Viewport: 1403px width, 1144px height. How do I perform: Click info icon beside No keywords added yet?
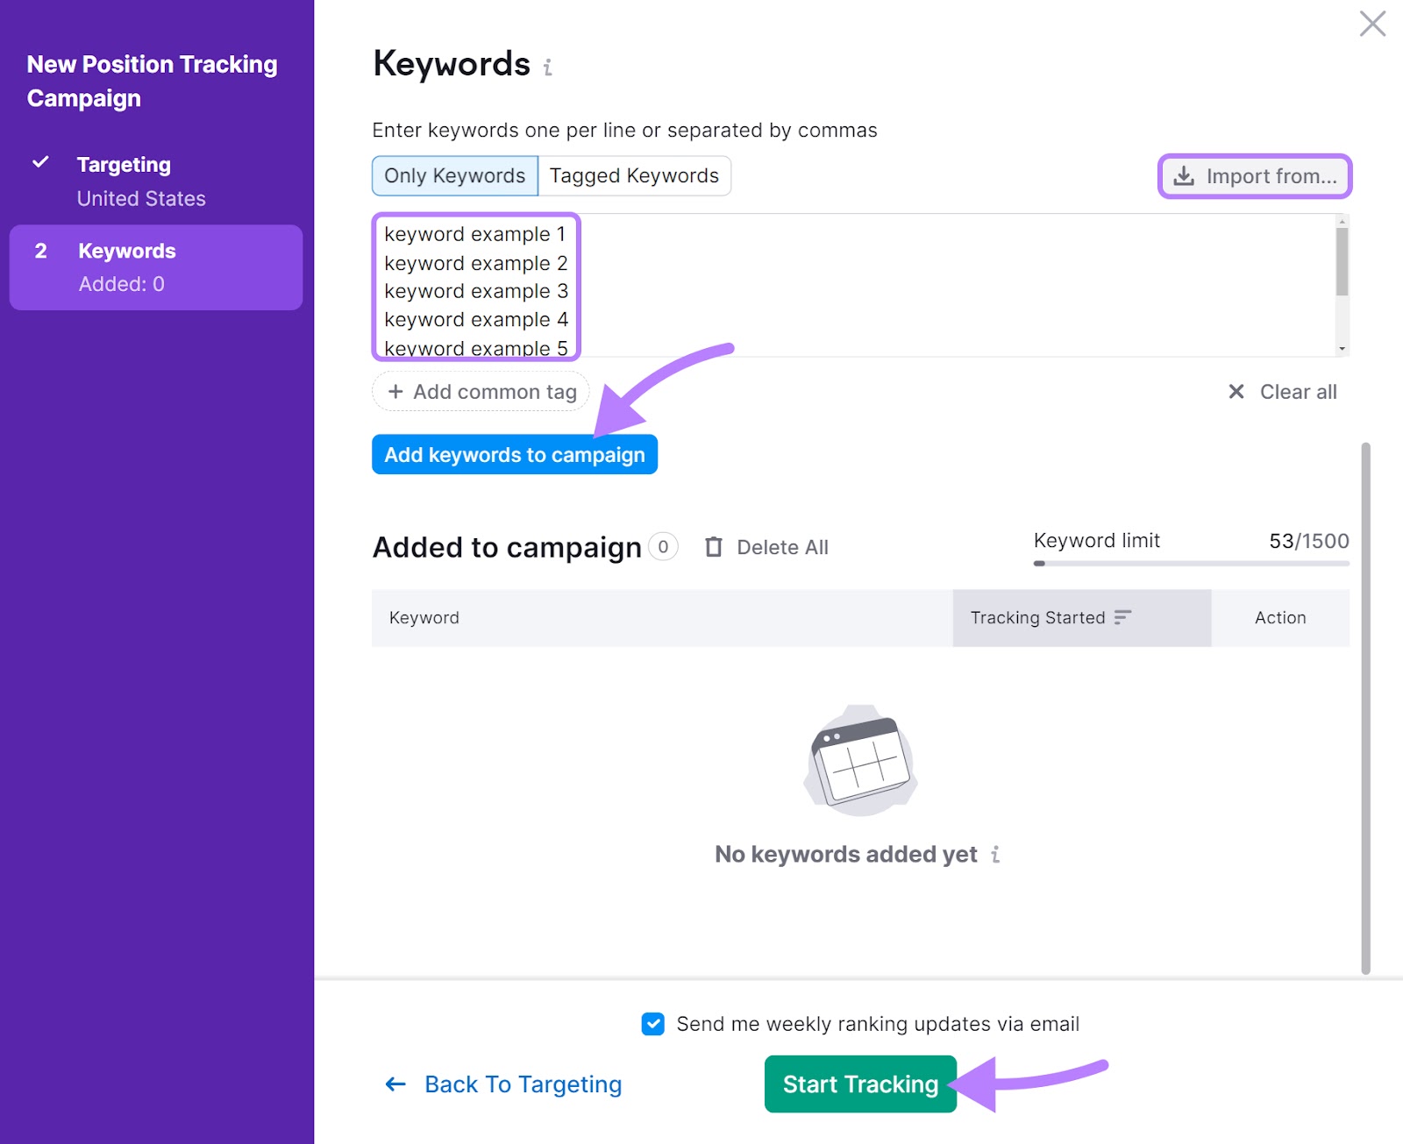point(995,854)
